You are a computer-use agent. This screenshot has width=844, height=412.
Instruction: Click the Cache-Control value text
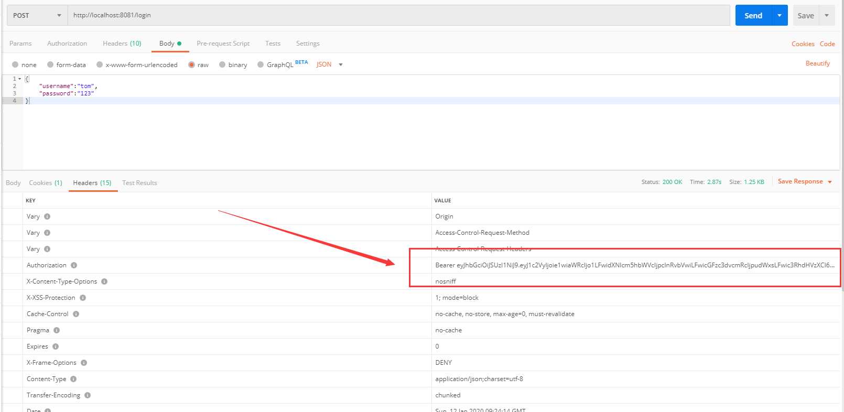505,314
